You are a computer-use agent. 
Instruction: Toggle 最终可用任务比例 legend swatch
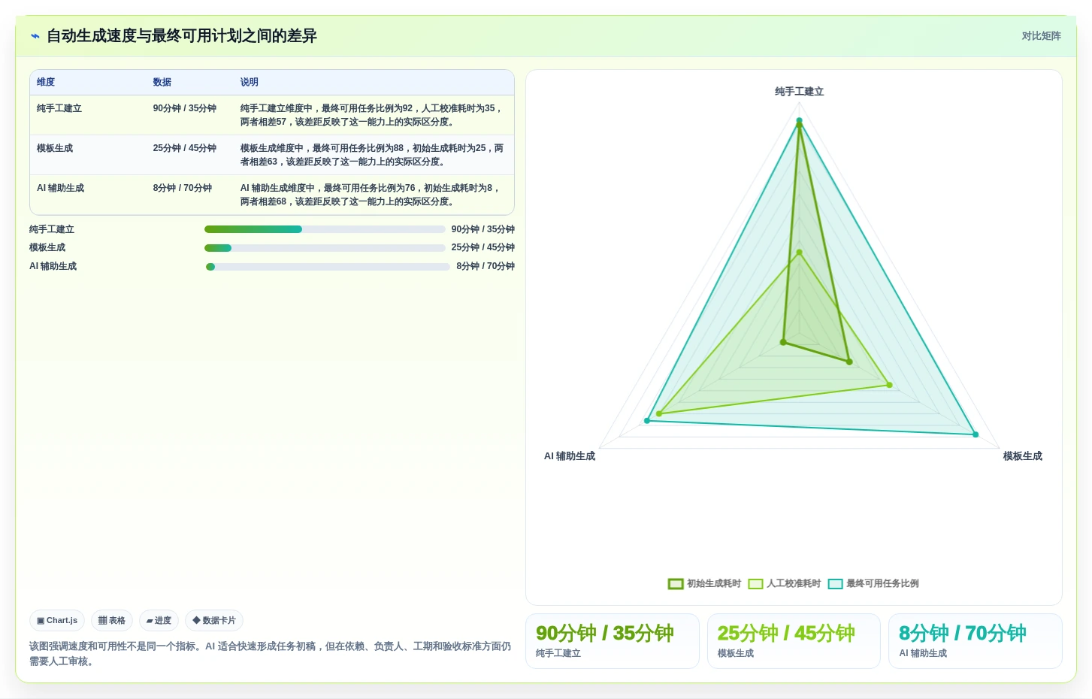(835, 584)
